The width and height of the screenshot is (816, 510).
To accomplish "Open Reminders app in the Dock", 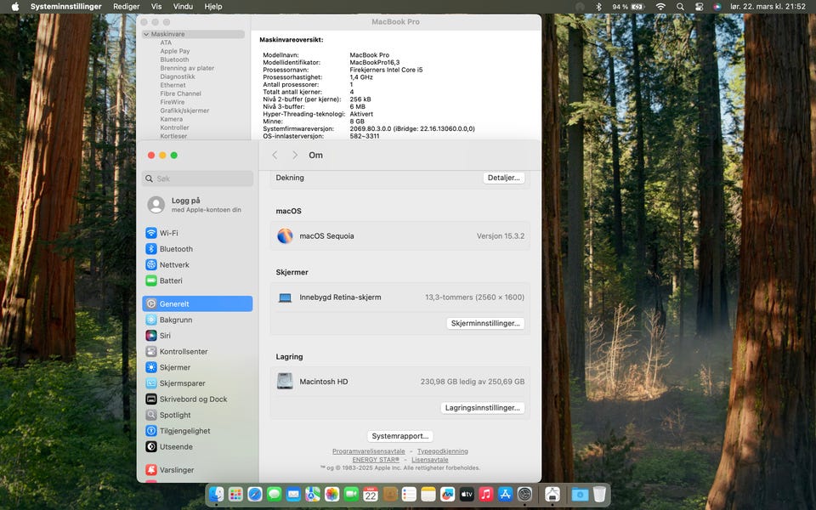I will 409,494.
